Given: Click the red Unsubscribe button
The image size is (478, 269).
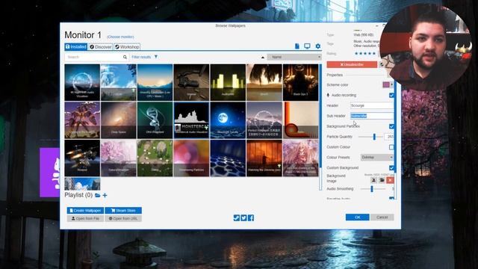Looking at the screenshot, I should [352, 64].
